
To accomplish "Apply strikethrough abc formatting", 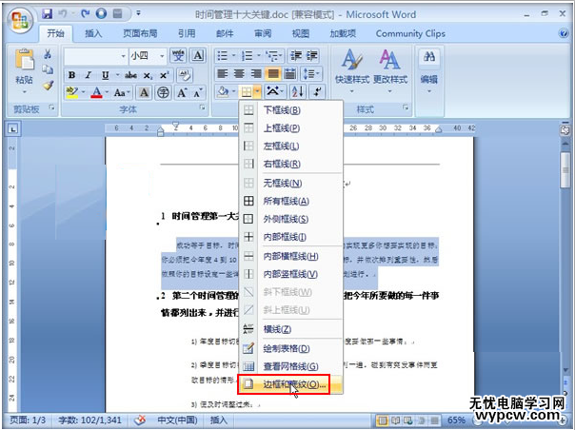I will coord(130,75).
